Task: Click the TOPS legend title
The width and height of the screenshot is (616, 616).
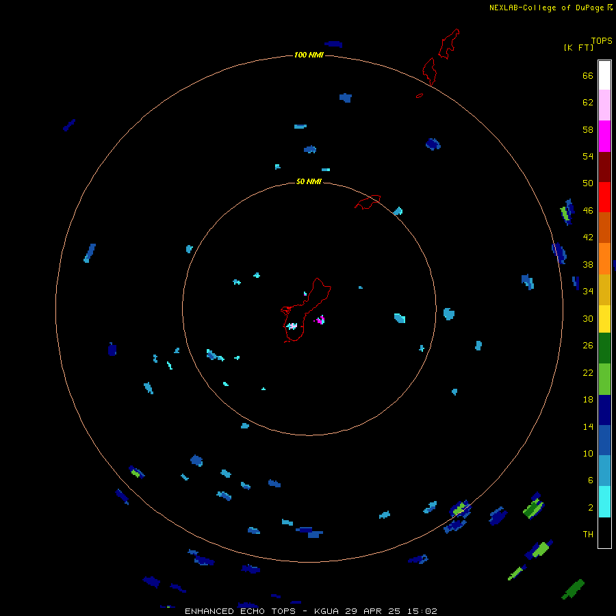Action: click(x=602, y=41)
